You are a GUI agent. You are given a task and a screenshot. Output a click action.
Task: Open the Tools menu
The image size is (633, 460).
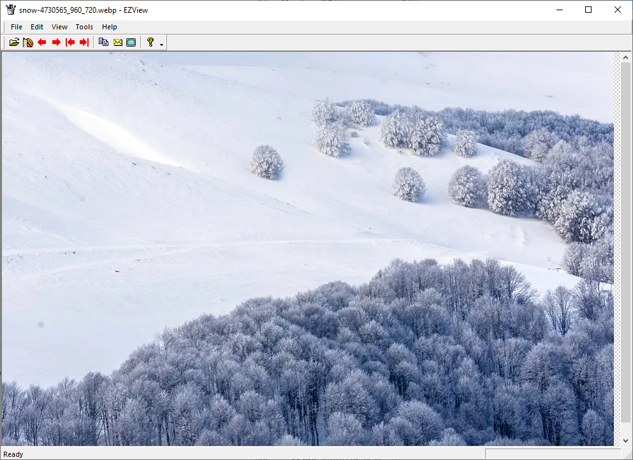tap(84, 27)
